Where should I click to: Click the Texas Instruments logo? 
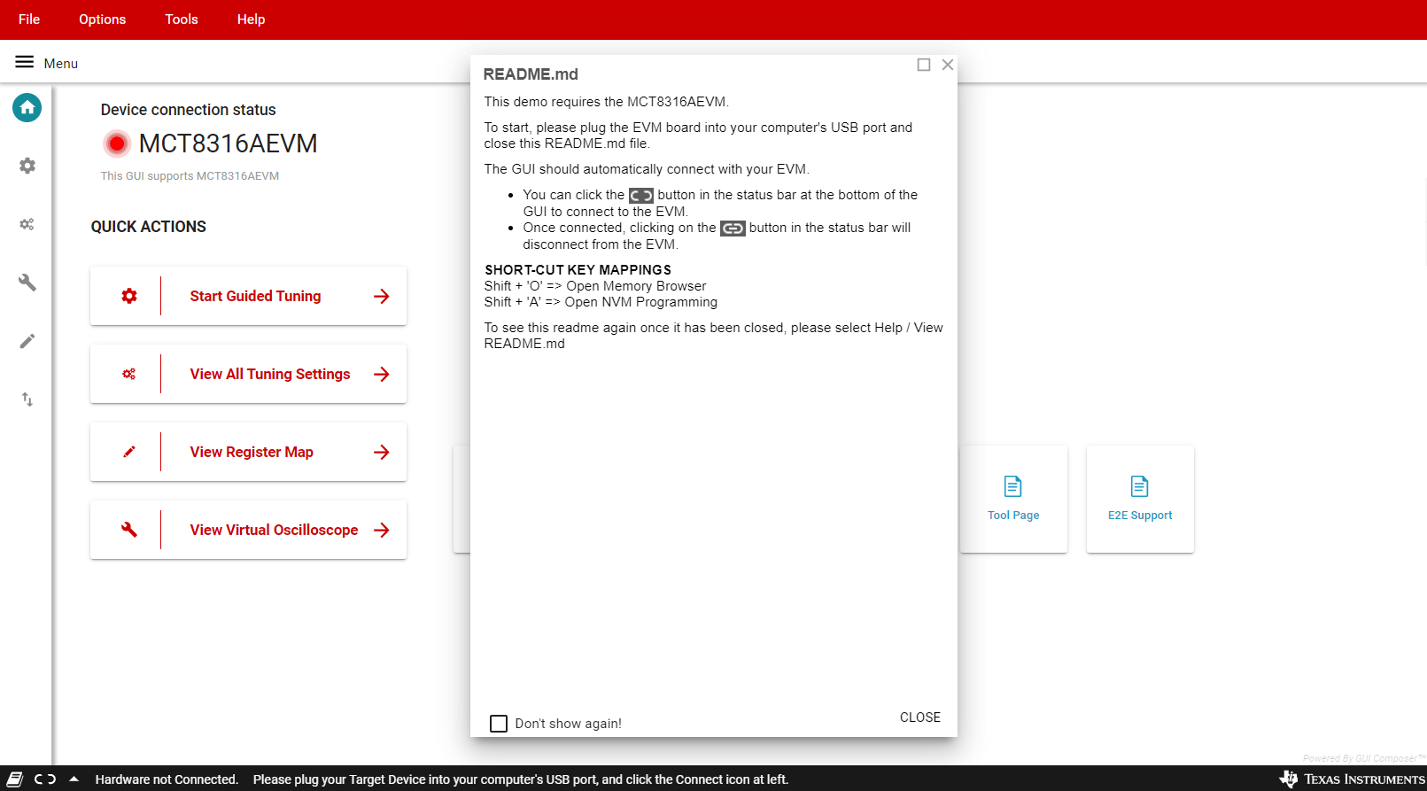(1352, 779)
